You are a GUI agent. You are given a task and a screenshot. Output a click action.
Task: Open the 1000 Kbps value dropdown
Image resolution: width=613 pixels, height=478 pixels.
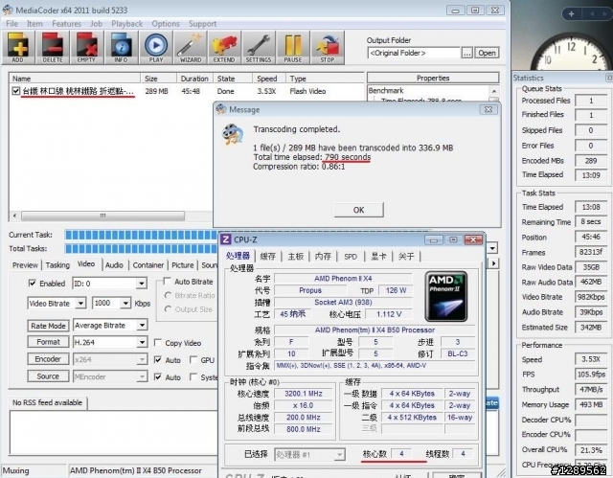[x=125, y=304]
